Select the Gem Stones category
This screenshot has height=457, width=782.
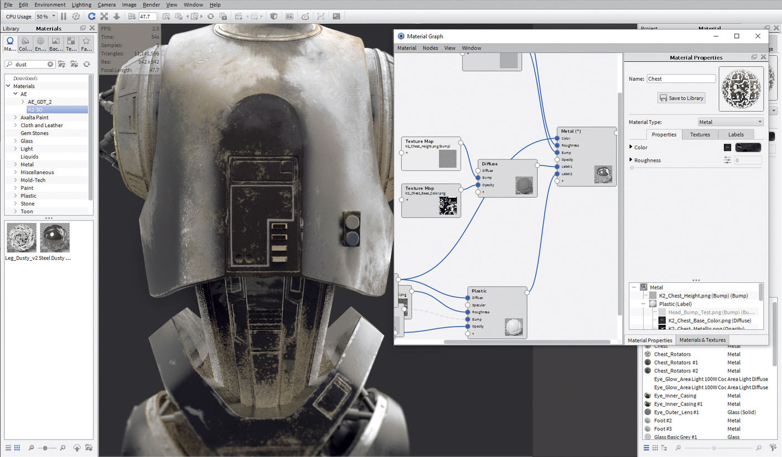[34, 133]
